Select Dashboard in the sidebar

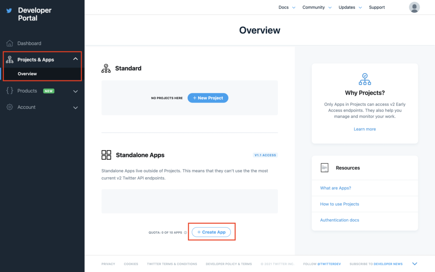(29, 43)
